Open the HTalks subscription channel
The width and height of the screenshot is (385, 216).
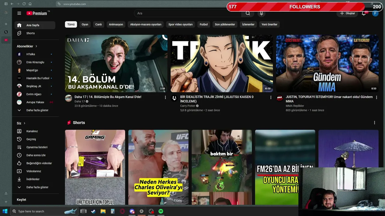(35, 54)
